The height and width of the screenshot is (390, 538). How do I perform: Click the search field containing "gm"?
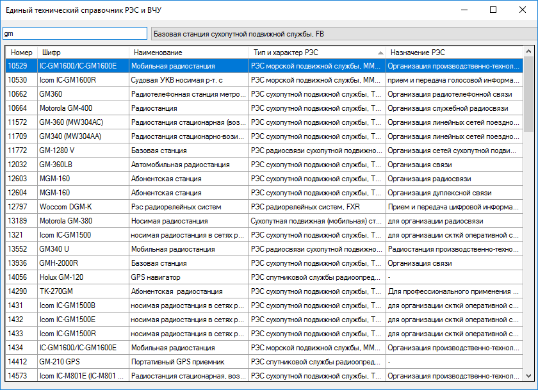[x=75, y=33]
